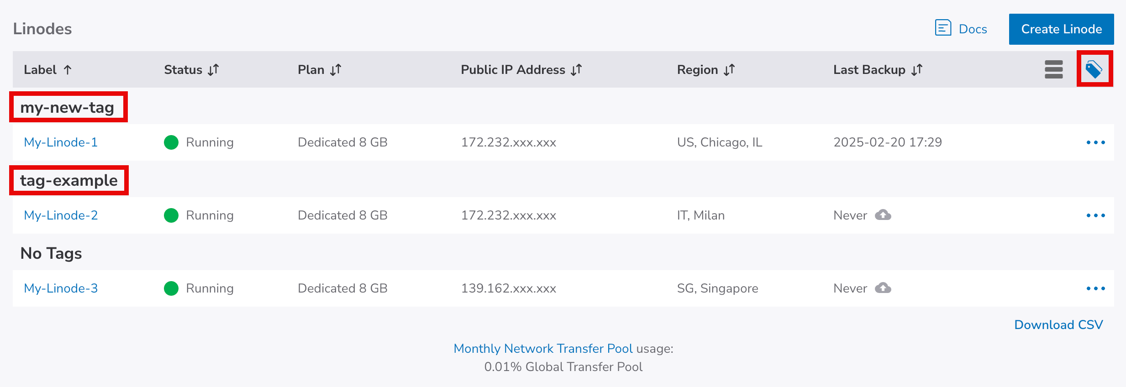Click the Create Linode button
This screenshot has width=1126, height=387.
(1061, 29)
